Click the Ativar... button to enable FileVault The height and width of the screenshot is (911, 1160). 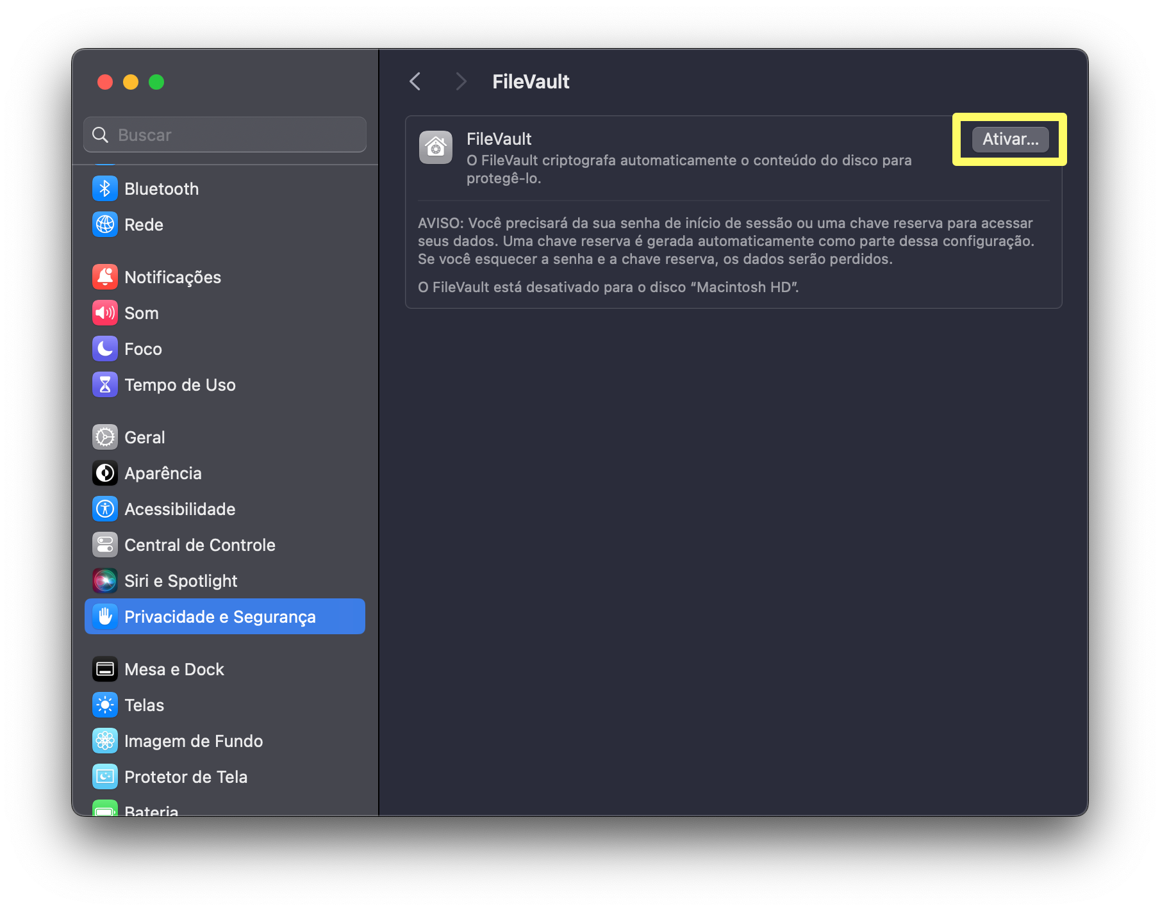(1009, 139)
